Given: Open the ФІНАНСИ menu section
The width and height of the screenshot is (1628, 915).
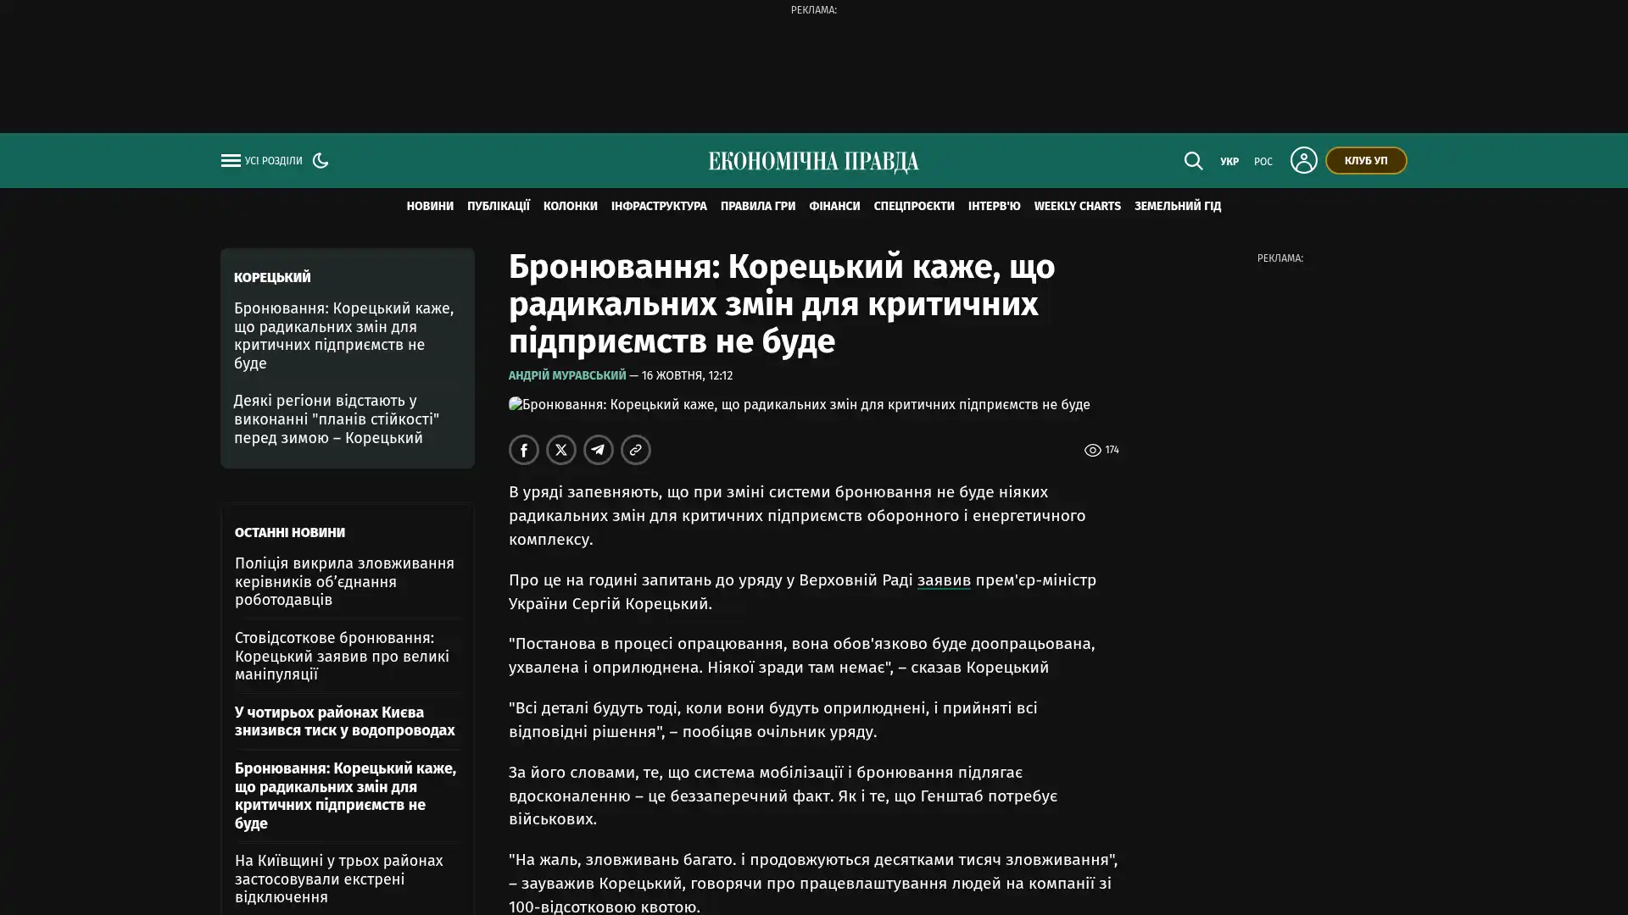Looking at the screenshot, I should click(x=834, y=206).
